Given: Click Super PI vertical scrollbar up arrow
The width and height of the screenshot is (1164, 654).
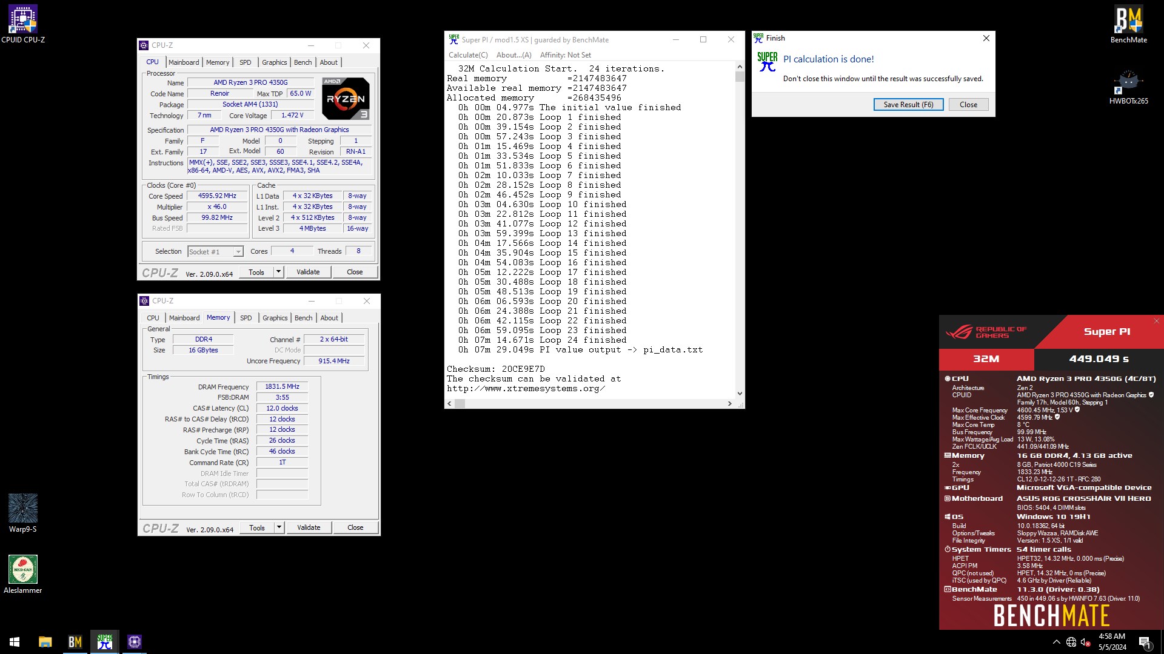Looking at the screenshot, I should (x=740, y=67).
